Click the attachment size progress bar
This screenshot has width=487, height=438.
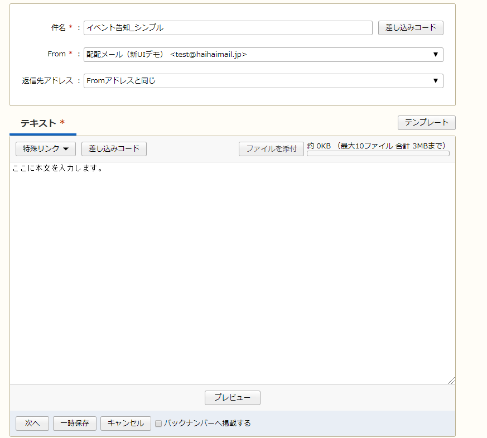378,153
